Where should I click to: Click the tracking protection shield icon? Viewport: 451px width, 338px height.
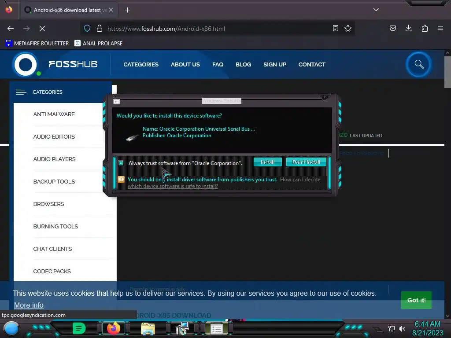tap(87, 28)
